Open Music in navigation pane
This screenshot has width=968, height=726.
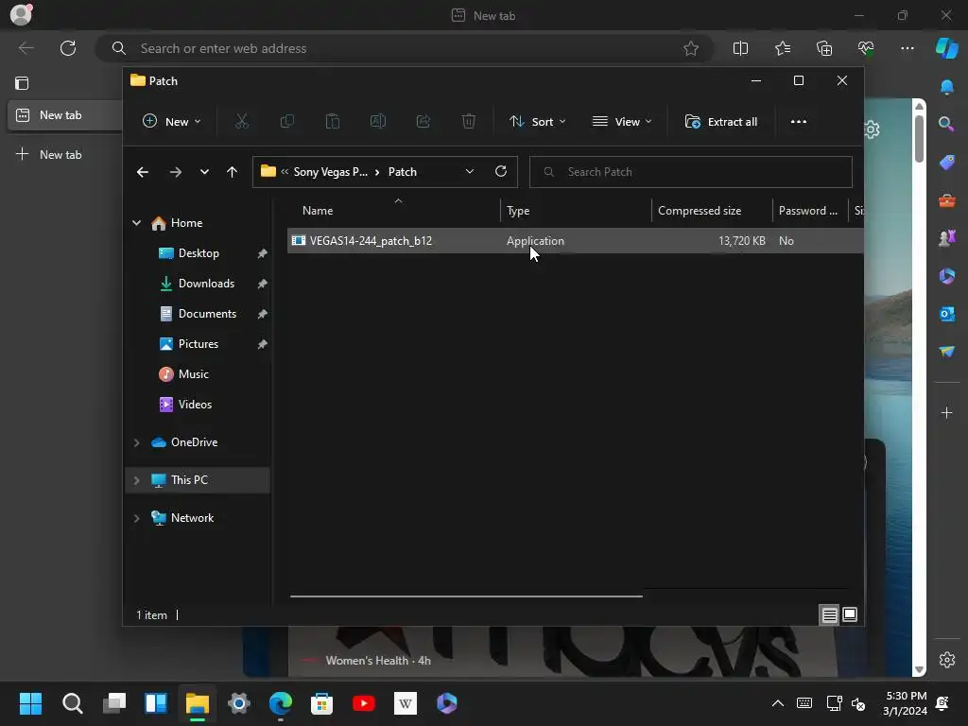pyautogui.click(x=193, y=374)
